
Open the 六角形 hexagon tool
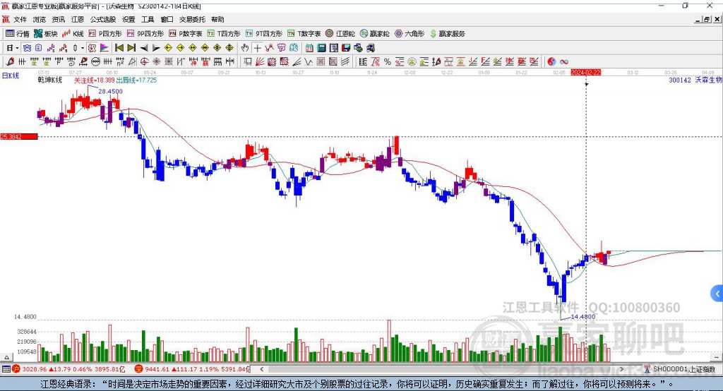[x=410, y=34]
